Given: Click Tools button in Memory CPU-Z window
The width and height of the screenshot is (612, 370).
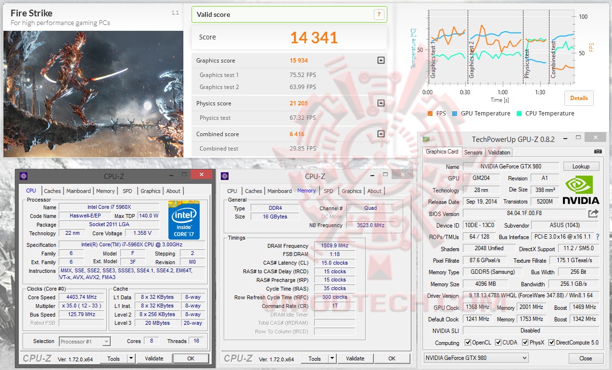Looking at the screenshot, I should 315,358.
